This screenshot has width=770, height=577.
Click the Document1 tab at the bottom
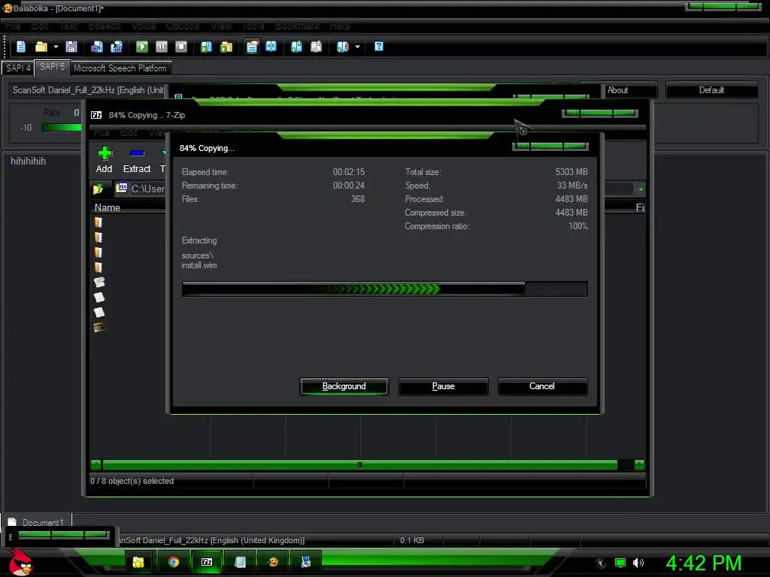38,521
